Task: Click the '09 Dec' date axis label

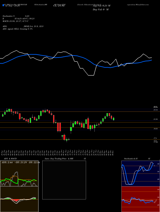Action: (x=113, y=153)
